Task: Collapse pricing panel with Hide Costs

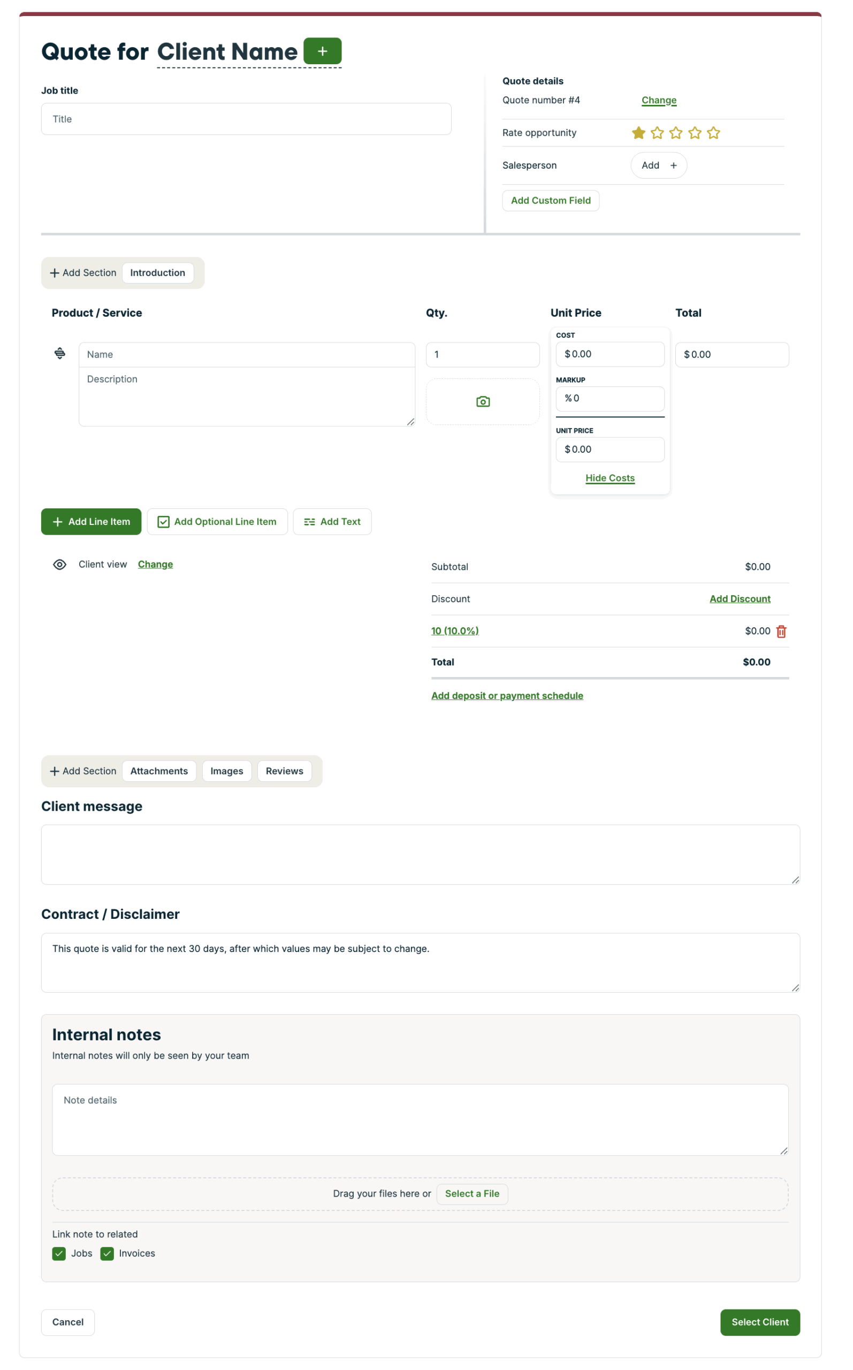Action: point(610,478)
